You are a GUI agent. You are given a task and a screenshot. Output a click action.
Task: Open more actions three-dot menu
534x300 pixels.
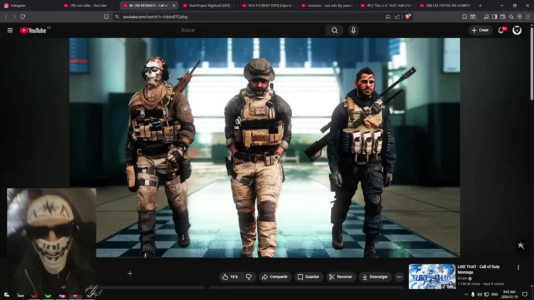point(399,277)
